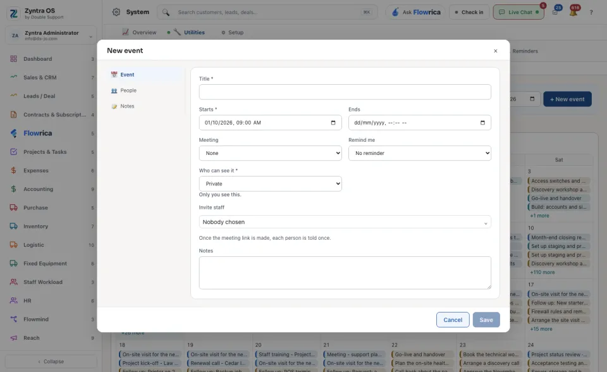Open the Setup tab
This screenshot has width=607, height=372.
[232, 32]
